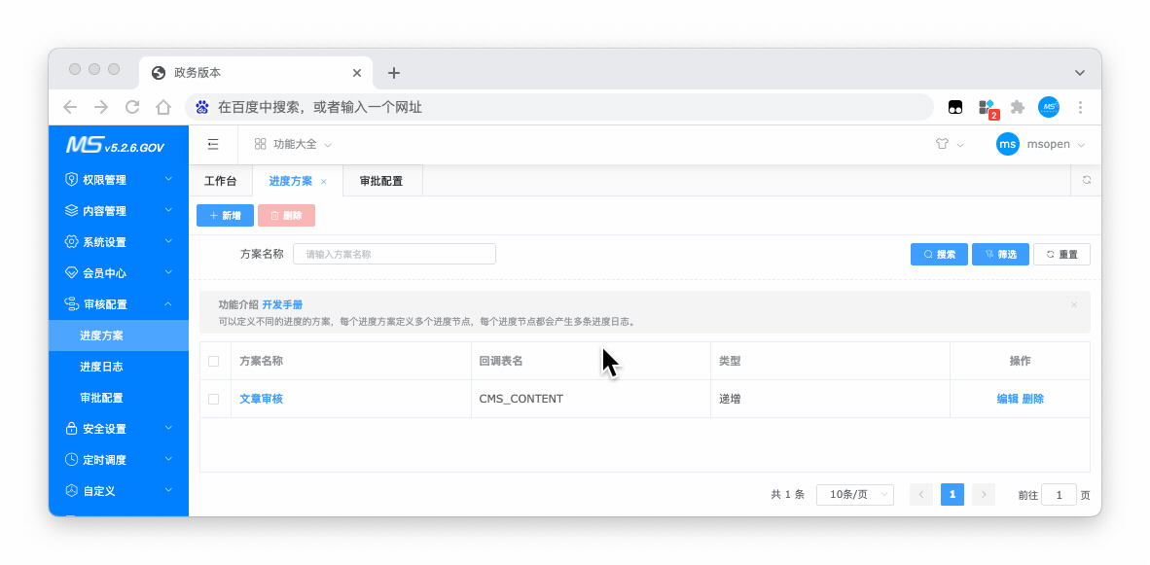The height and width of the screenshot is (565, 1150).
Task: Click the theme shirt icon in header
Action: [942, 144]
